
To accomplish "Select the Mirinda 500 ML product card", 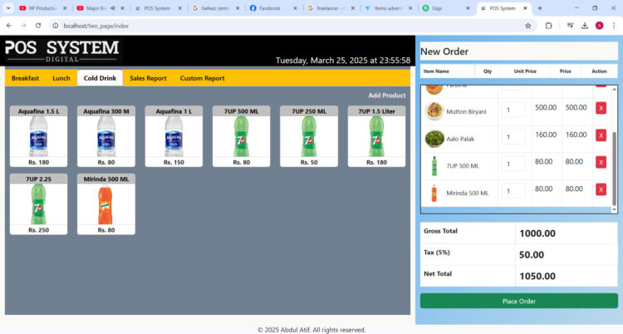I will pyautogui.click(x=106, y=204).
